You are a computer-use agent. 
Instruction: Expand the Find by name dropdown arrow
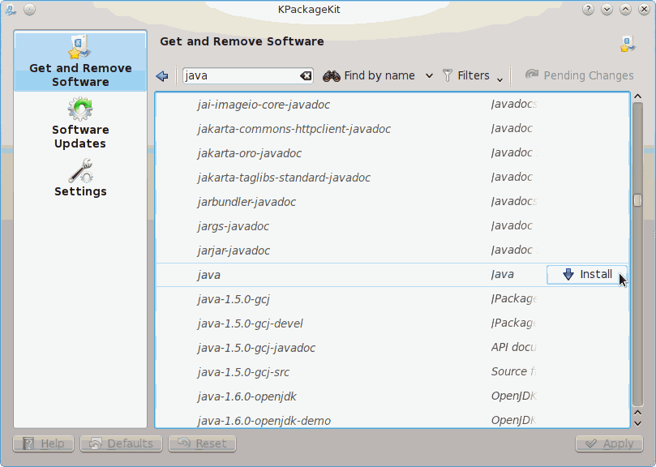coord(429,76)
